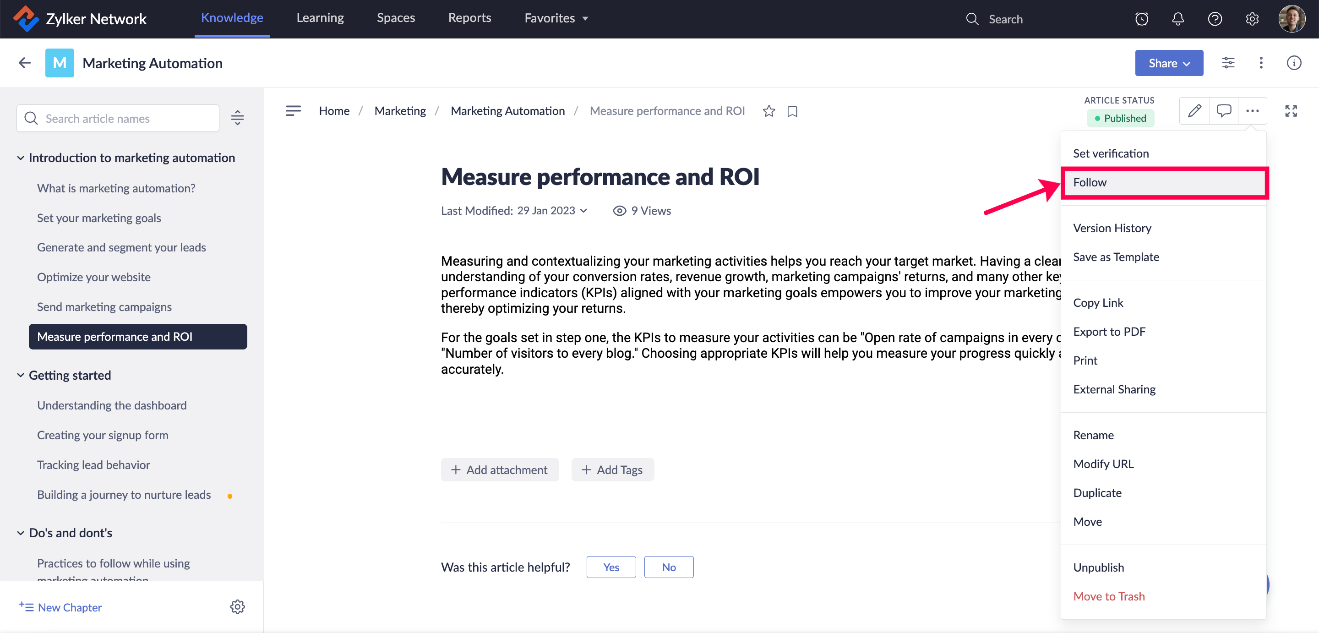This screenshot has height=633, width=1319.
Task: Bookmark the article with ribbon icon
Action: point(792,111)
